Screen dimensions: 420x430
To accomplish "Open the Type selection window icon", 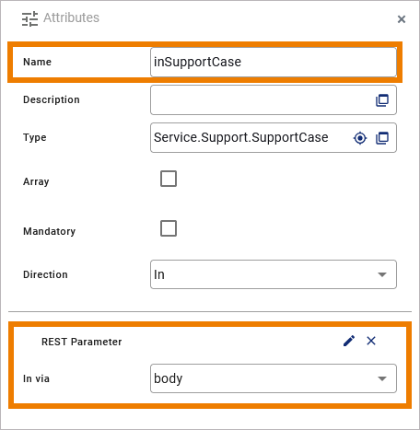I will pyautogui.click(x=382, y=138).
